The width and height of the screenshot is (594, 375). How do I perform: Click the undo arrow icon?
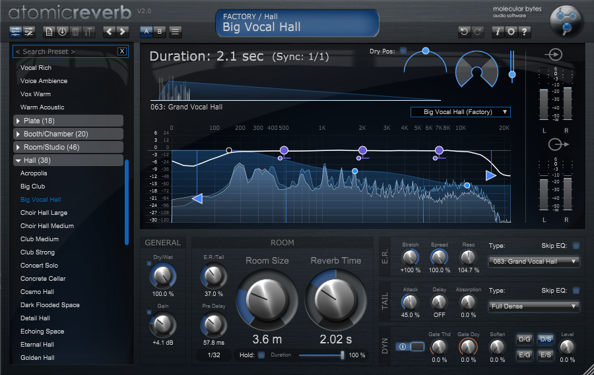[x=464, y=31]
